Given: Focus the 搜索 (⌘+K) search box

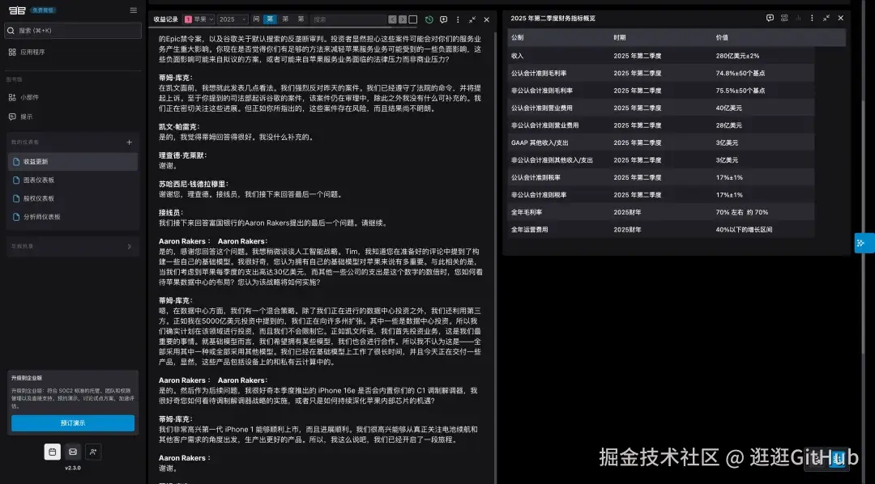Looking at the screenshot, I should (73, 31).
